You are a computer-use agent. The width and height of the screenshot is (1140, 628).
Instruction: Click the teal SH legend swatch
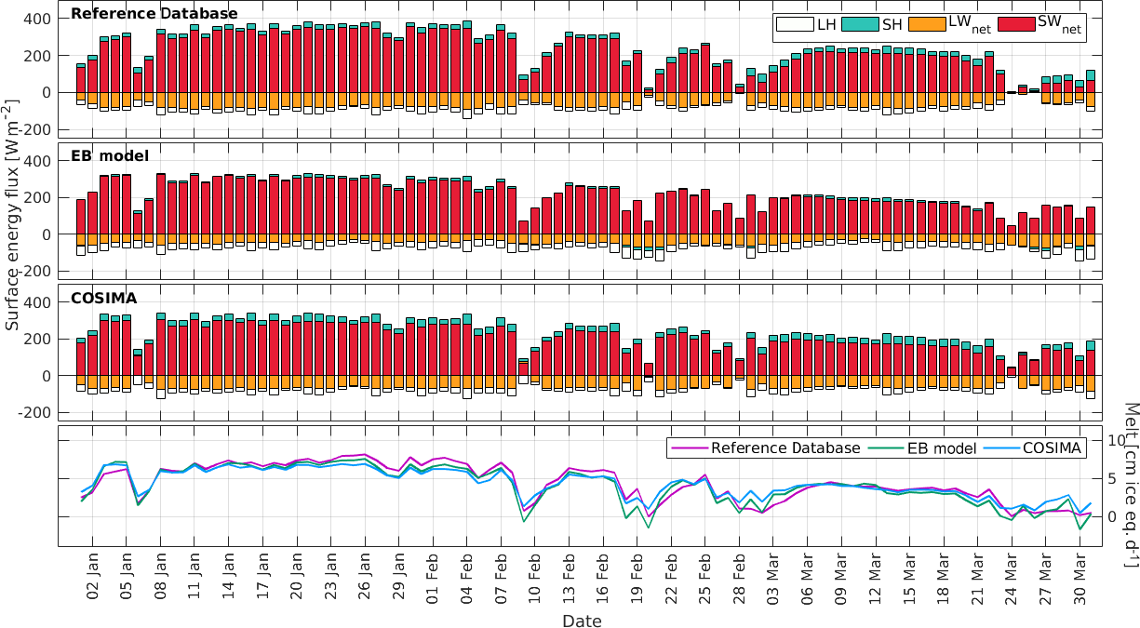tap(861, 26)
